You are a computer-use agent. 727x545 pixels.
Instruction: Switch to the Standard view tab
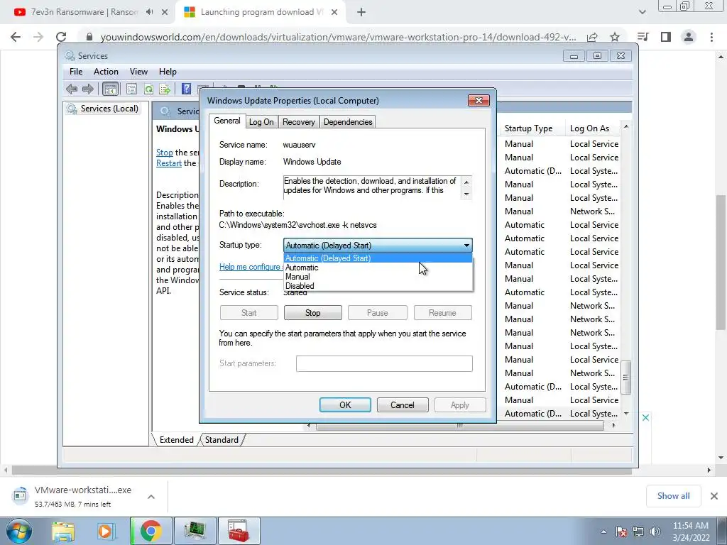click(222, 440)
